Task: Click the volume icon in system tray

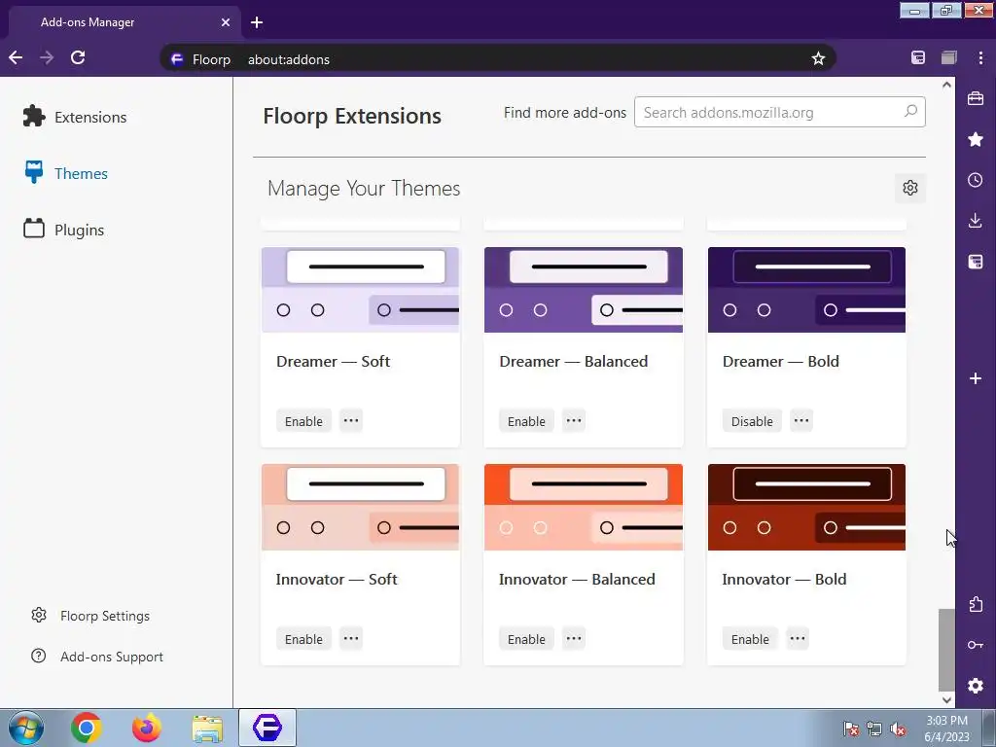Action: coord(898,729)
